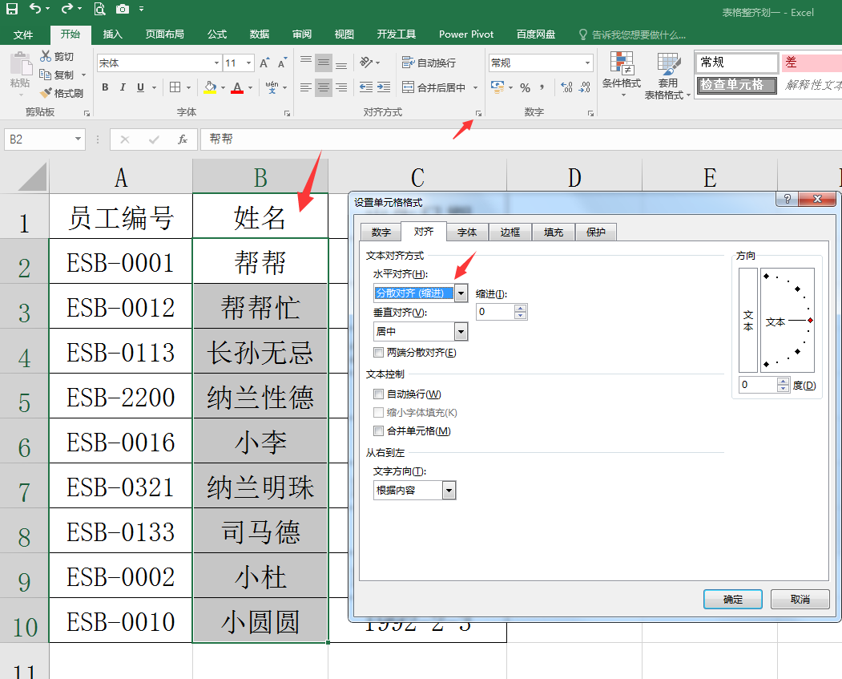The width and height of the screenshot is (842, 679).
Task: Decrease font size with small A icon
Action: [x=282, y=63]
